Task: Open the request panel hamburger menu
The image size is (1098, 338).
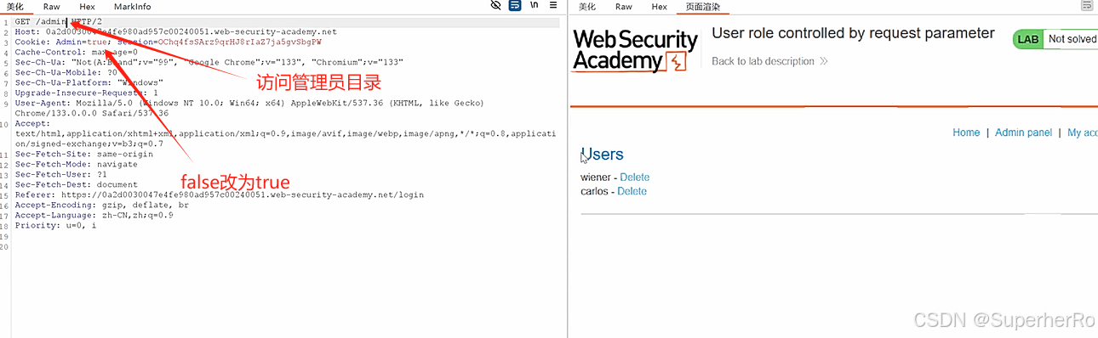Action: click(x=552, y=5)
